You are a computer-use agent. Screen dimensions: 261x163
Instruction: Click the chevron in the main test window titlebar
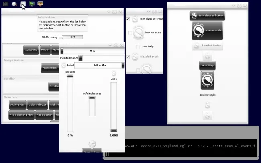click(109, 12)
